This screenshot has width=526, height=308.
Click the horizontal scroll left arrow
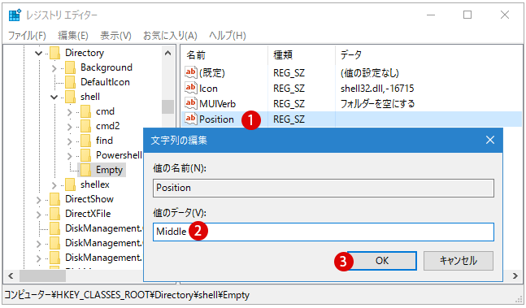point(11,275)
